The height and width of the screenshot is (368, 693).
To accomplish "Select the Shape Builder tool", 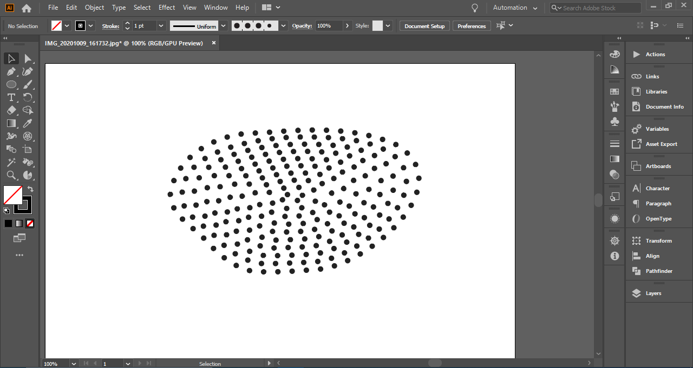I will [x=28, y=110].
